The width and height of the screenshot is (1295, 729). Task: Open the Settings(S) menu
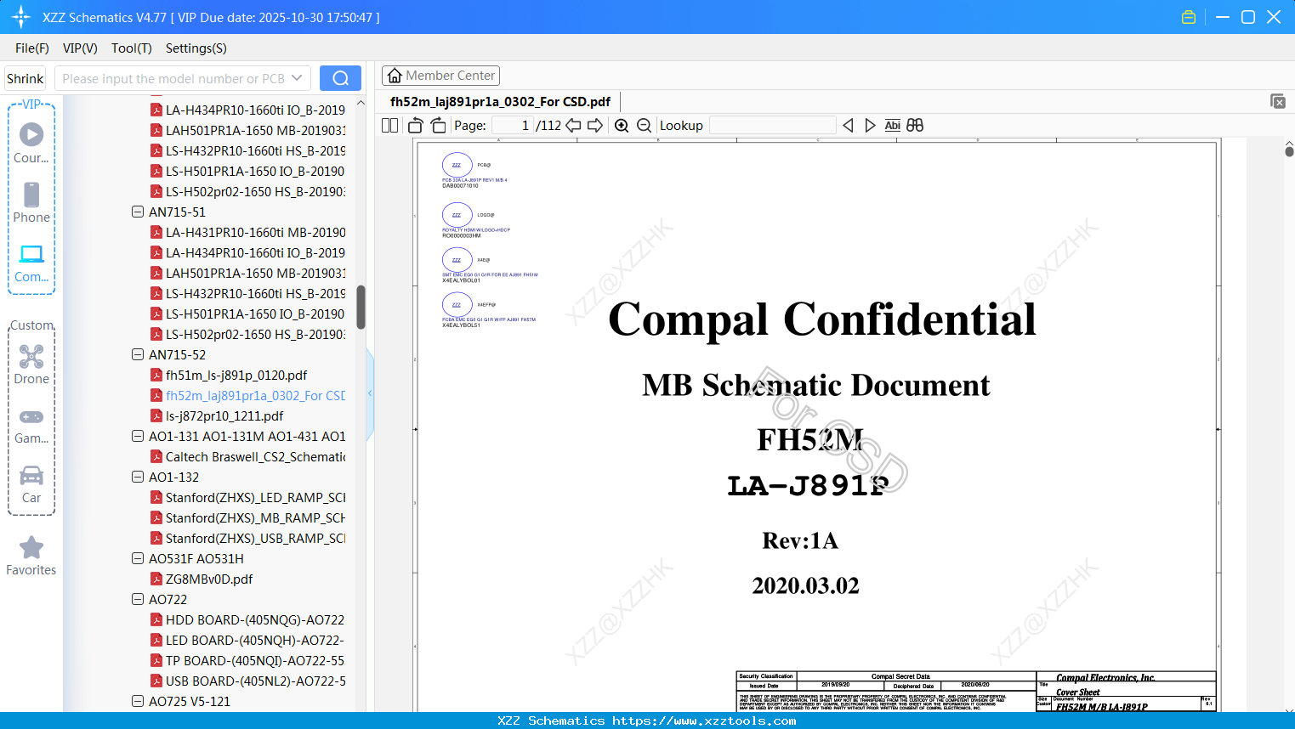pyautogui.click(x=196, y=48)
